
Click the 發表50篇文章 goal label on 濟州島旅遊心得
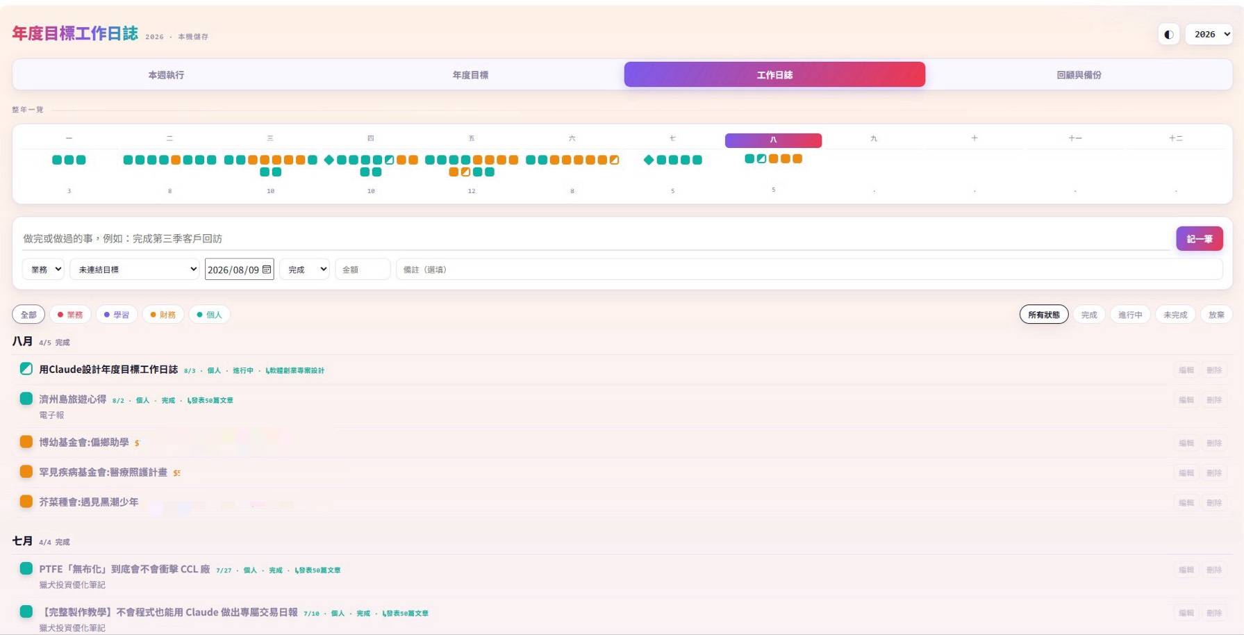click(210, 400)
